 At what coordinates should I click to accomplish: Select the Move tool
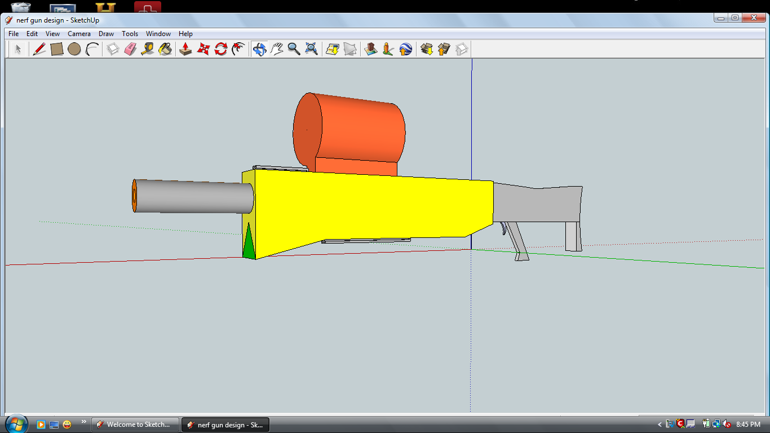click(x=203, y=49)
